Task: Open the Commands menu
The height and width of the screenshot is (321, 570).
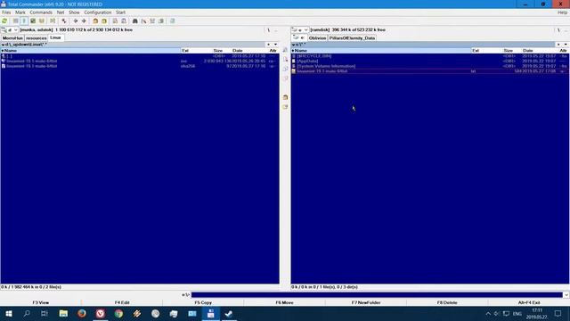Action: (x=41, y=12)
